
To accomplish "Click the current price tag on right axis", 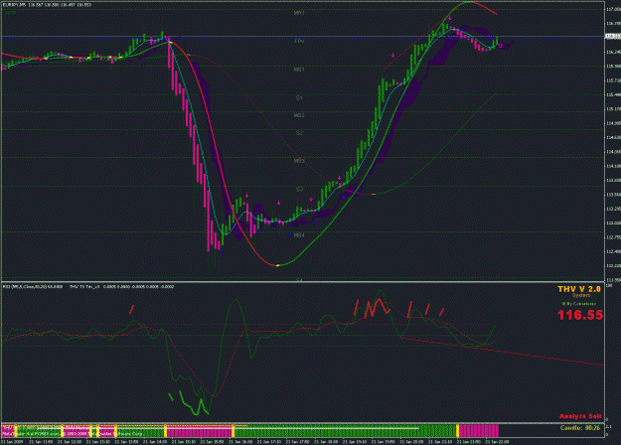I will point(613,37).
